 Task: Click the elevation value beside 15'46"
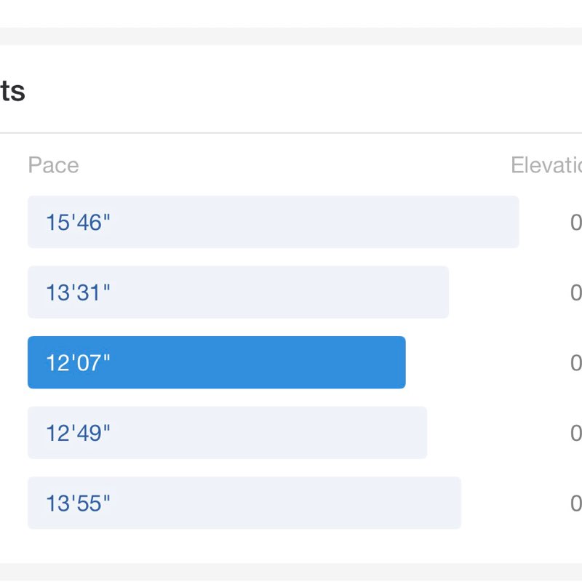pos(575,223)
